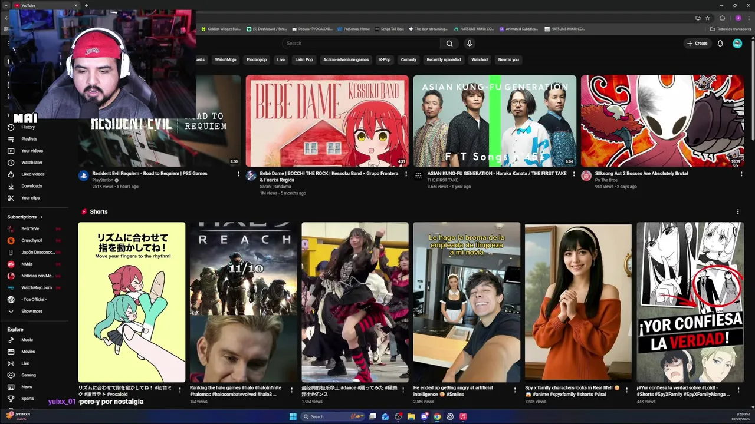Open File Explorer from the taskbar
The height and width of the screenshot is (424, 755).
point(411,416)
